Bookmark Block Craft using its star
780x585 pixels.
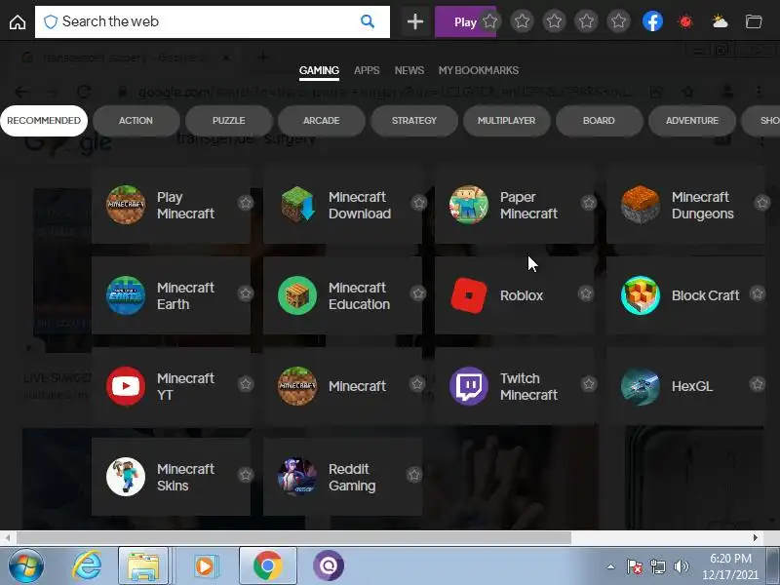pos(758,293)
